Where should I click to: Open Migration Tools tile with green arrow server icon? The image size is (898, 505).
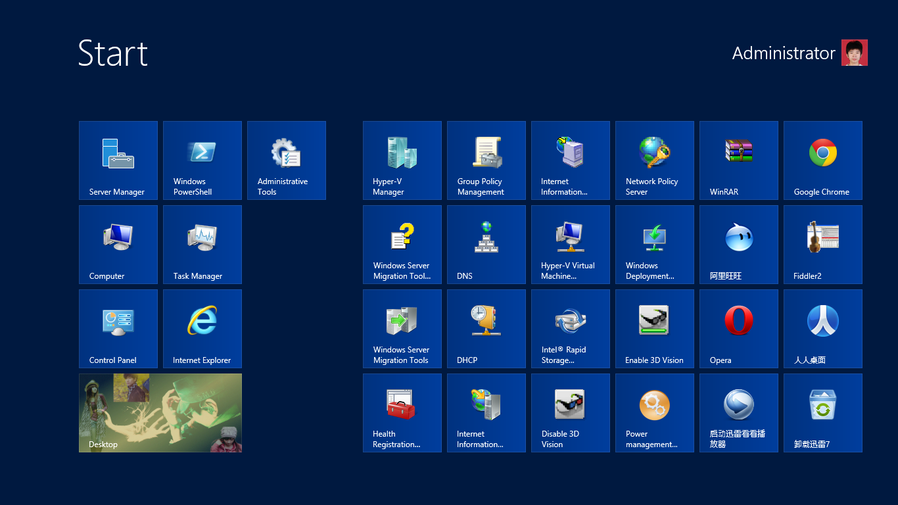pos(402,329)
